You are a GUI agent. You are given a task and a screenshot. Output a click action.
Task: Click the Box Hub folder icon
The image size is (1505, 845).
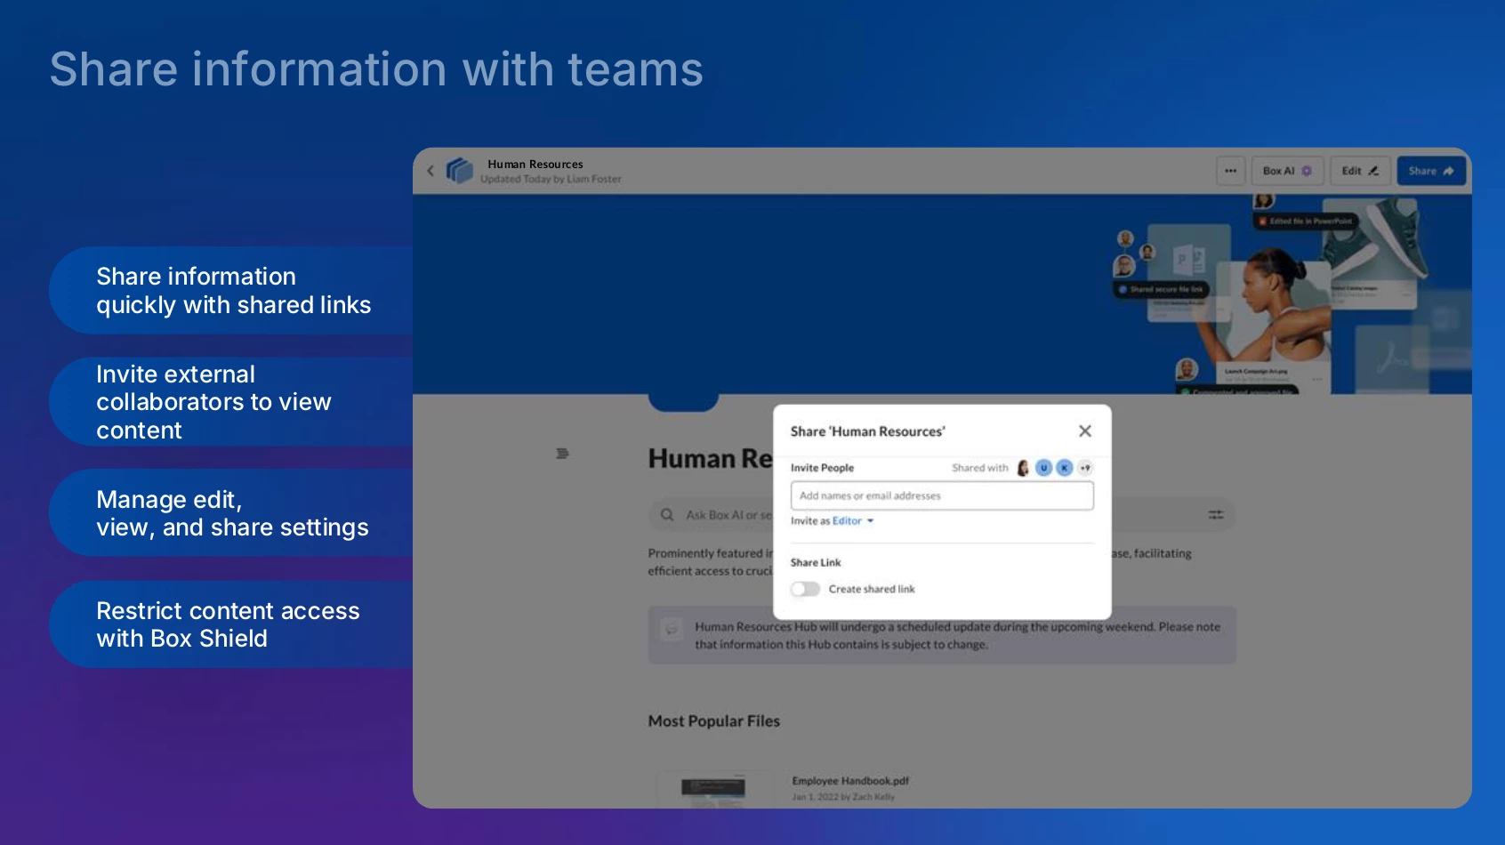tap(459, 170)
